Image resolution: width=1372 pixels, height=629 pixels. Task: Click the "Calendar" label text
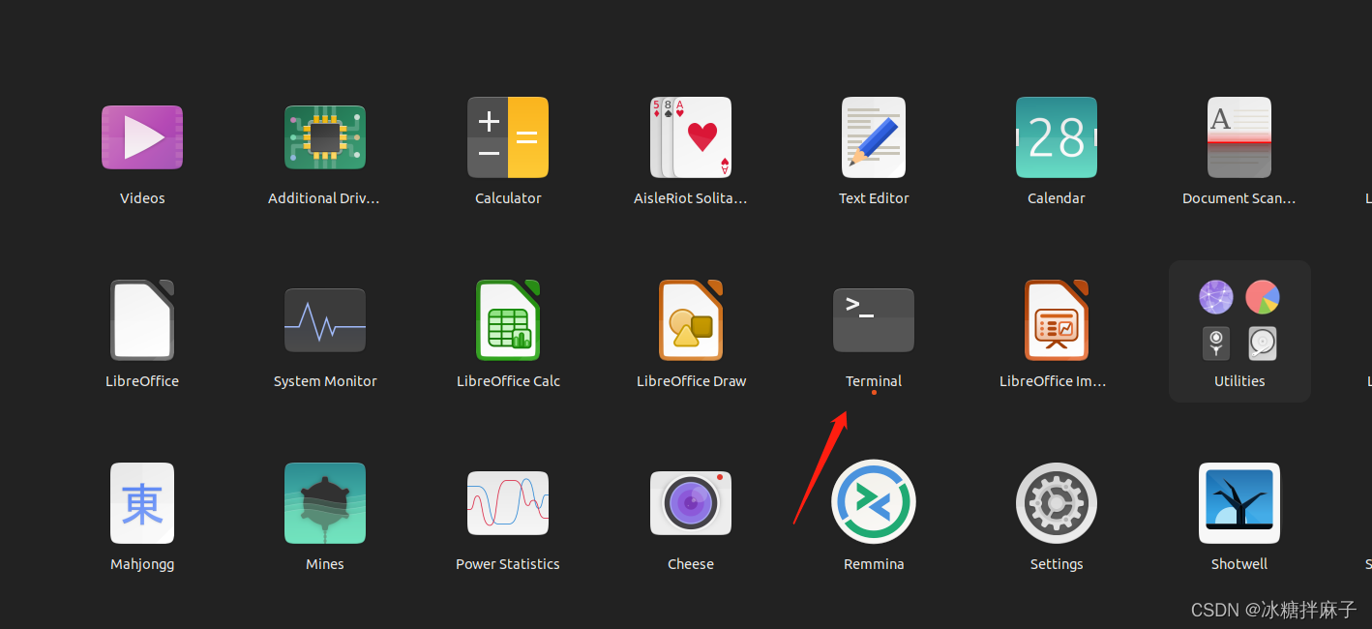(1057, 198)
